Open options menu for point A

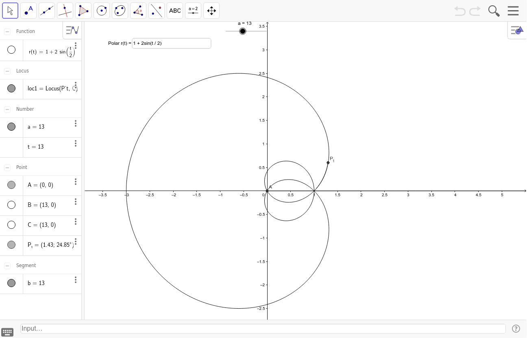coord(76,182)
